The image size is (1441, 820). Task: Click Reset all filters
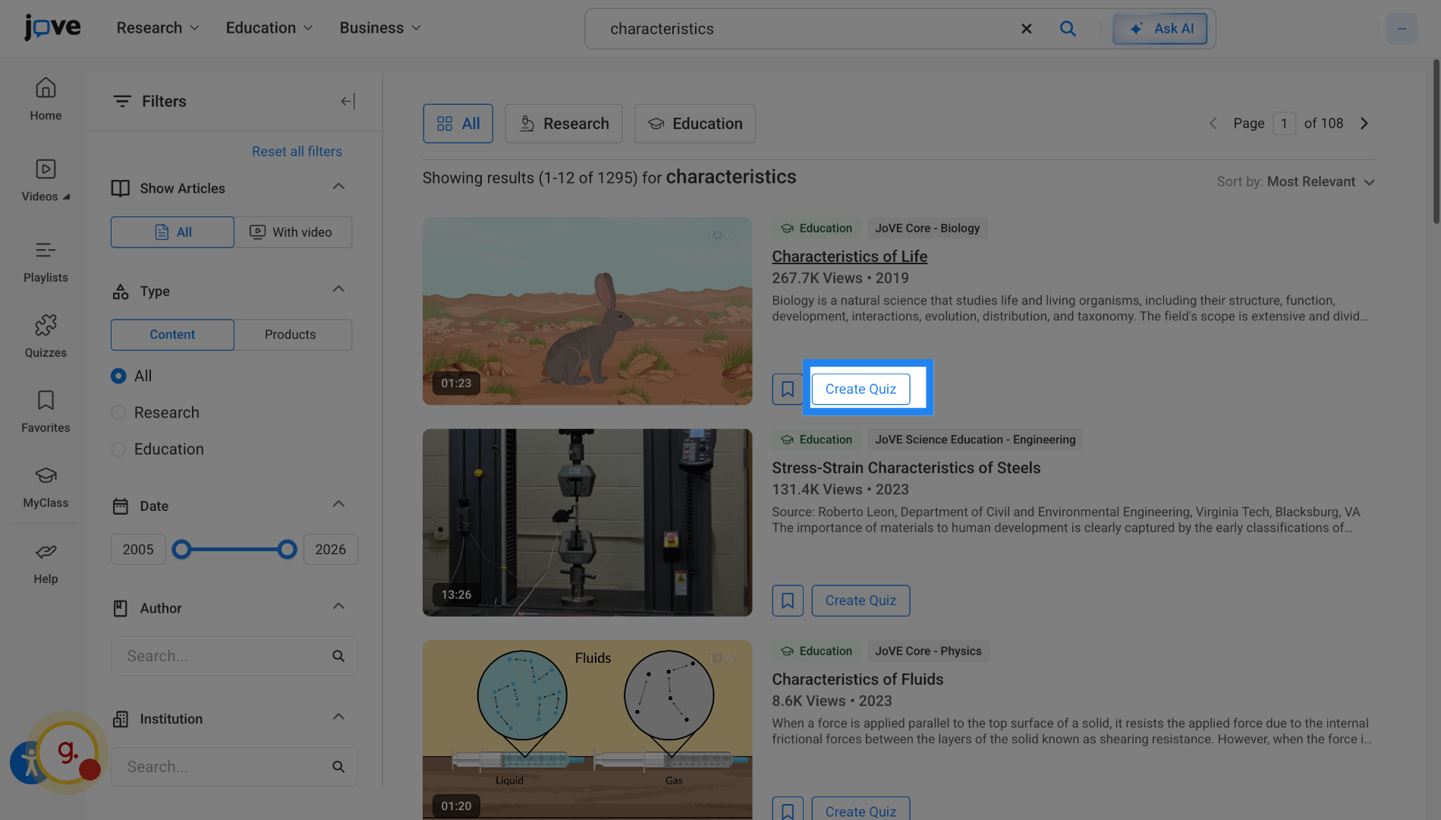tap(297, 151)
